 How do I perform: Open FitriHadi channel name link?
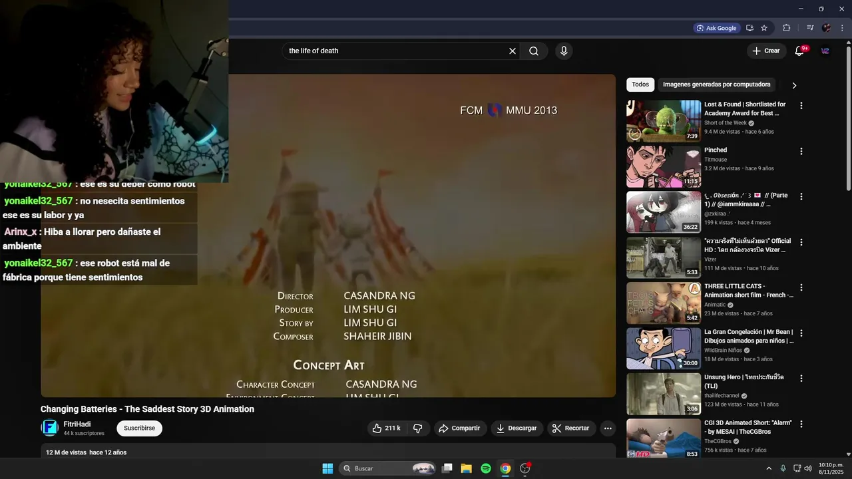[77, 424]
